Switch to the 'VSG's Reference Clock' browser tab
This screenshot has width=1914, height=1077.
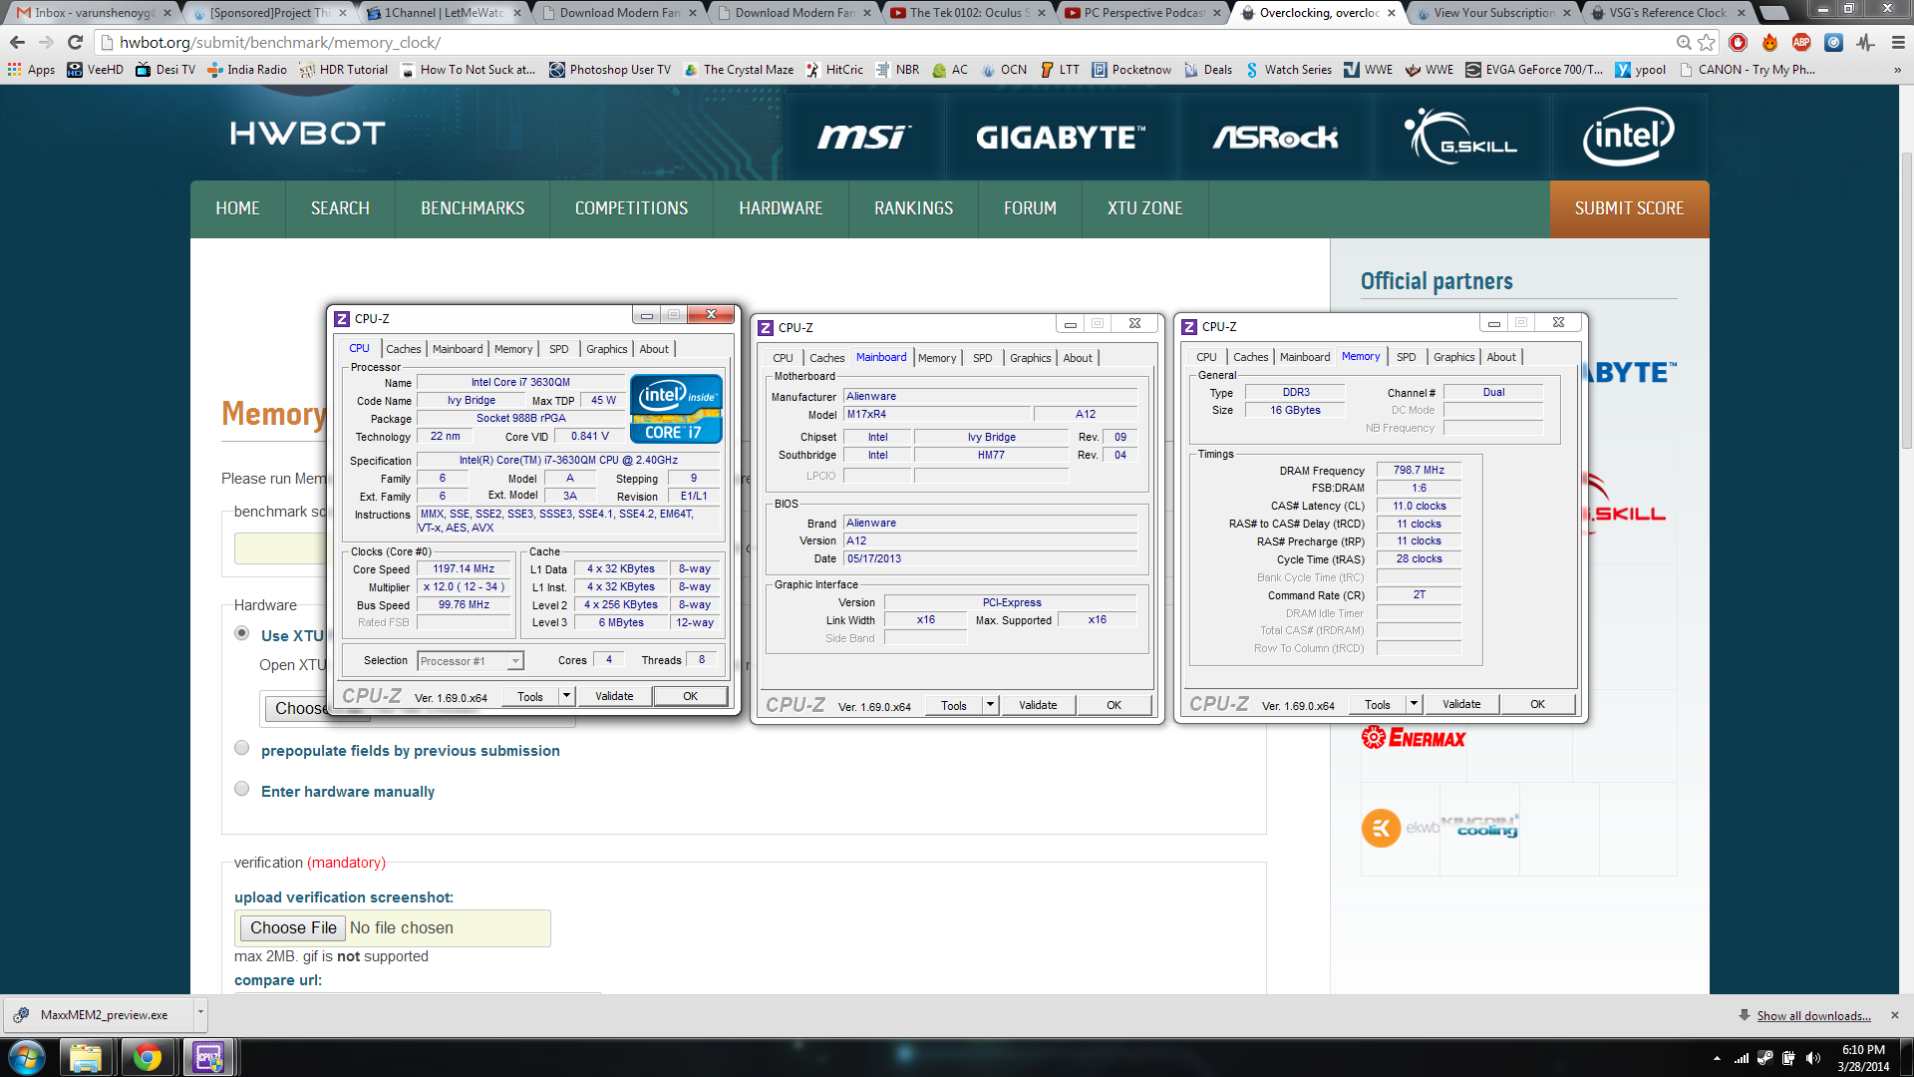[x=1670, y=13]
